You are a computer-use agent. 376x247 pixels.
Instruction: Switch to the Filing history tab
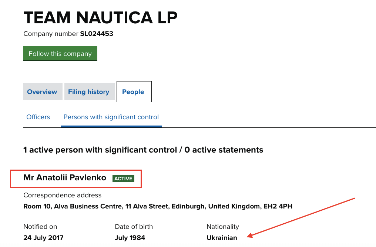tap(88, 92)
